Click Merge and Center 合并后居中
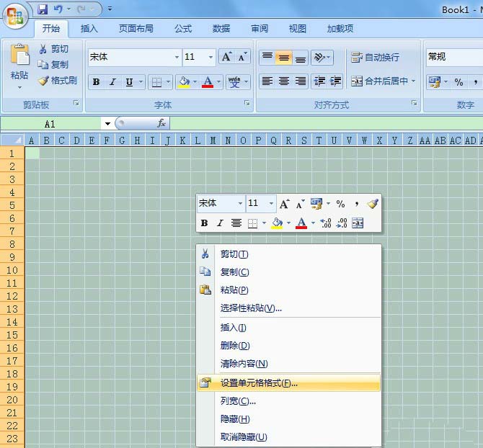Viewport: 483px width, 448px height. (379, 81)
